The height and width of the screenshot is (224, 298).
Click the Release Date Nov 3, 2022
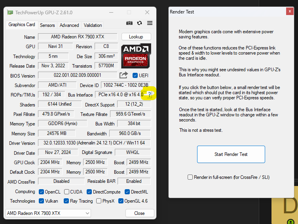point(53,66)
